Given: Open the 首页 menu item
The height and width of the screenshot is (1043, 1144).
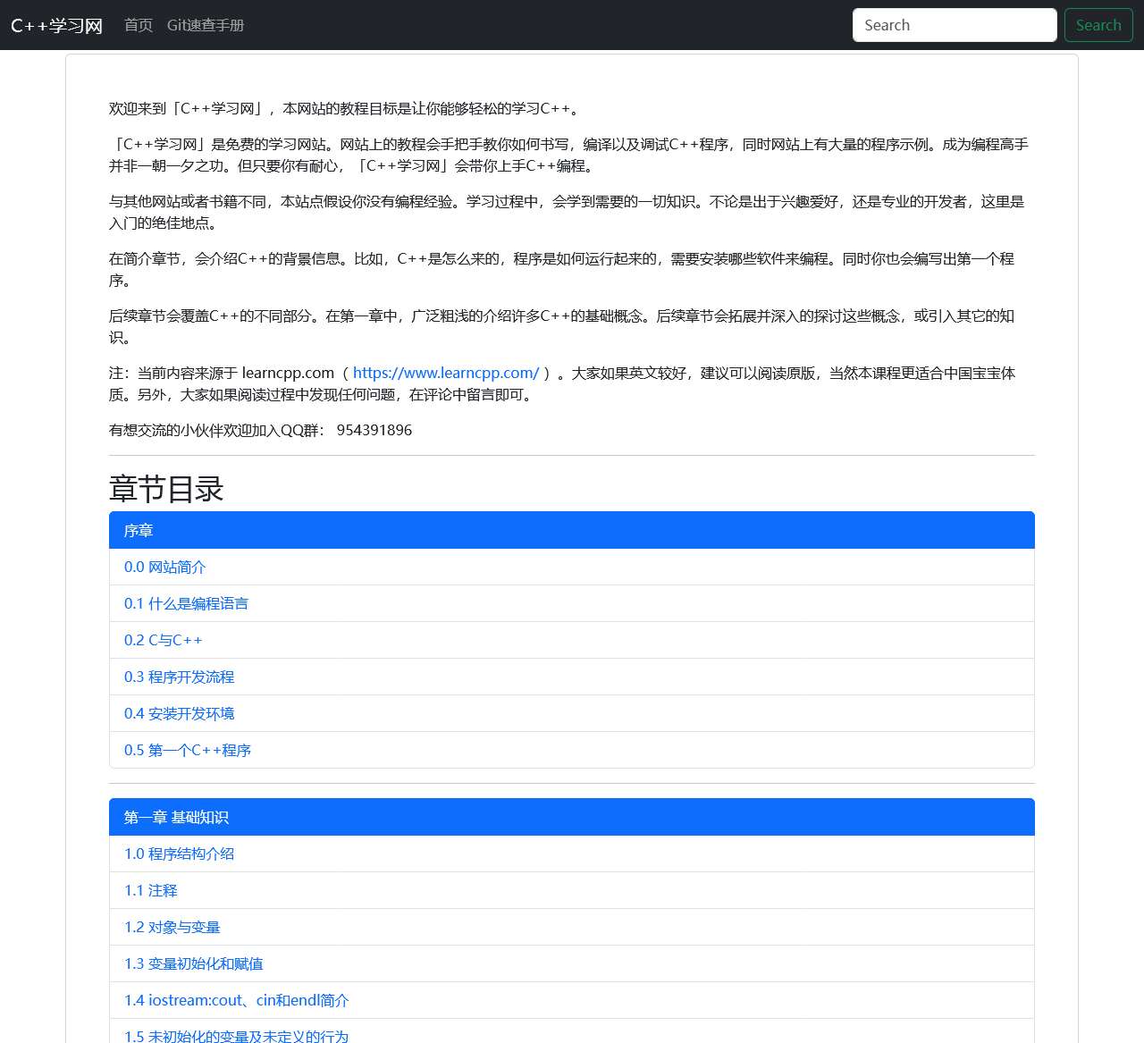Looking at the screenshot, I should (x=138, y=25).
